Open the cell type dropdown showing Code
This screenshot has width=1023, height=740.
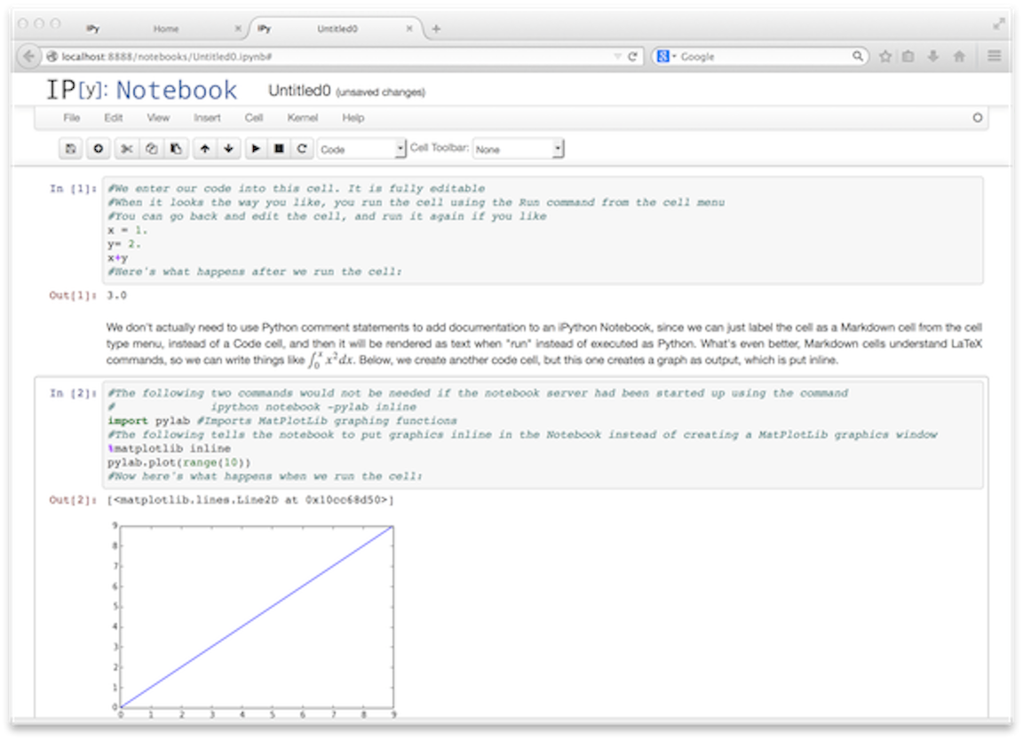click(x=361, y=149)
